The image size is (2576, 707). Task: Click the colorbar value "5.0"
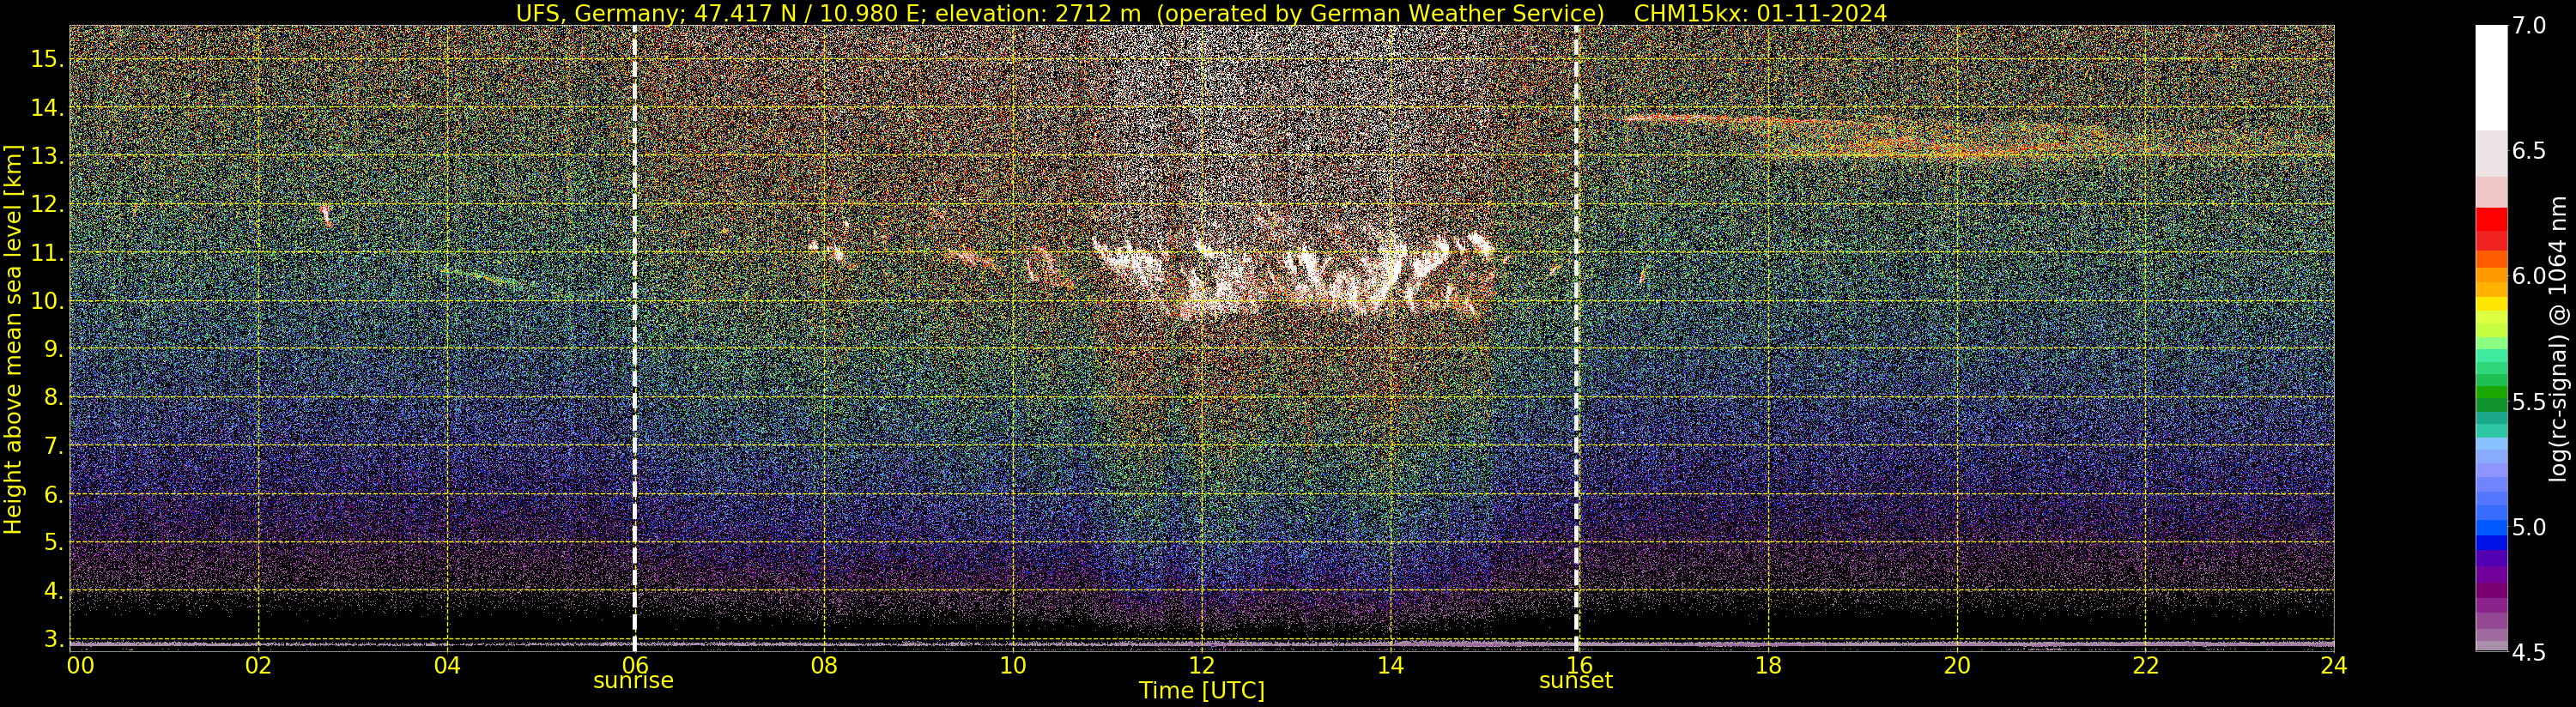pos(2528,527)
